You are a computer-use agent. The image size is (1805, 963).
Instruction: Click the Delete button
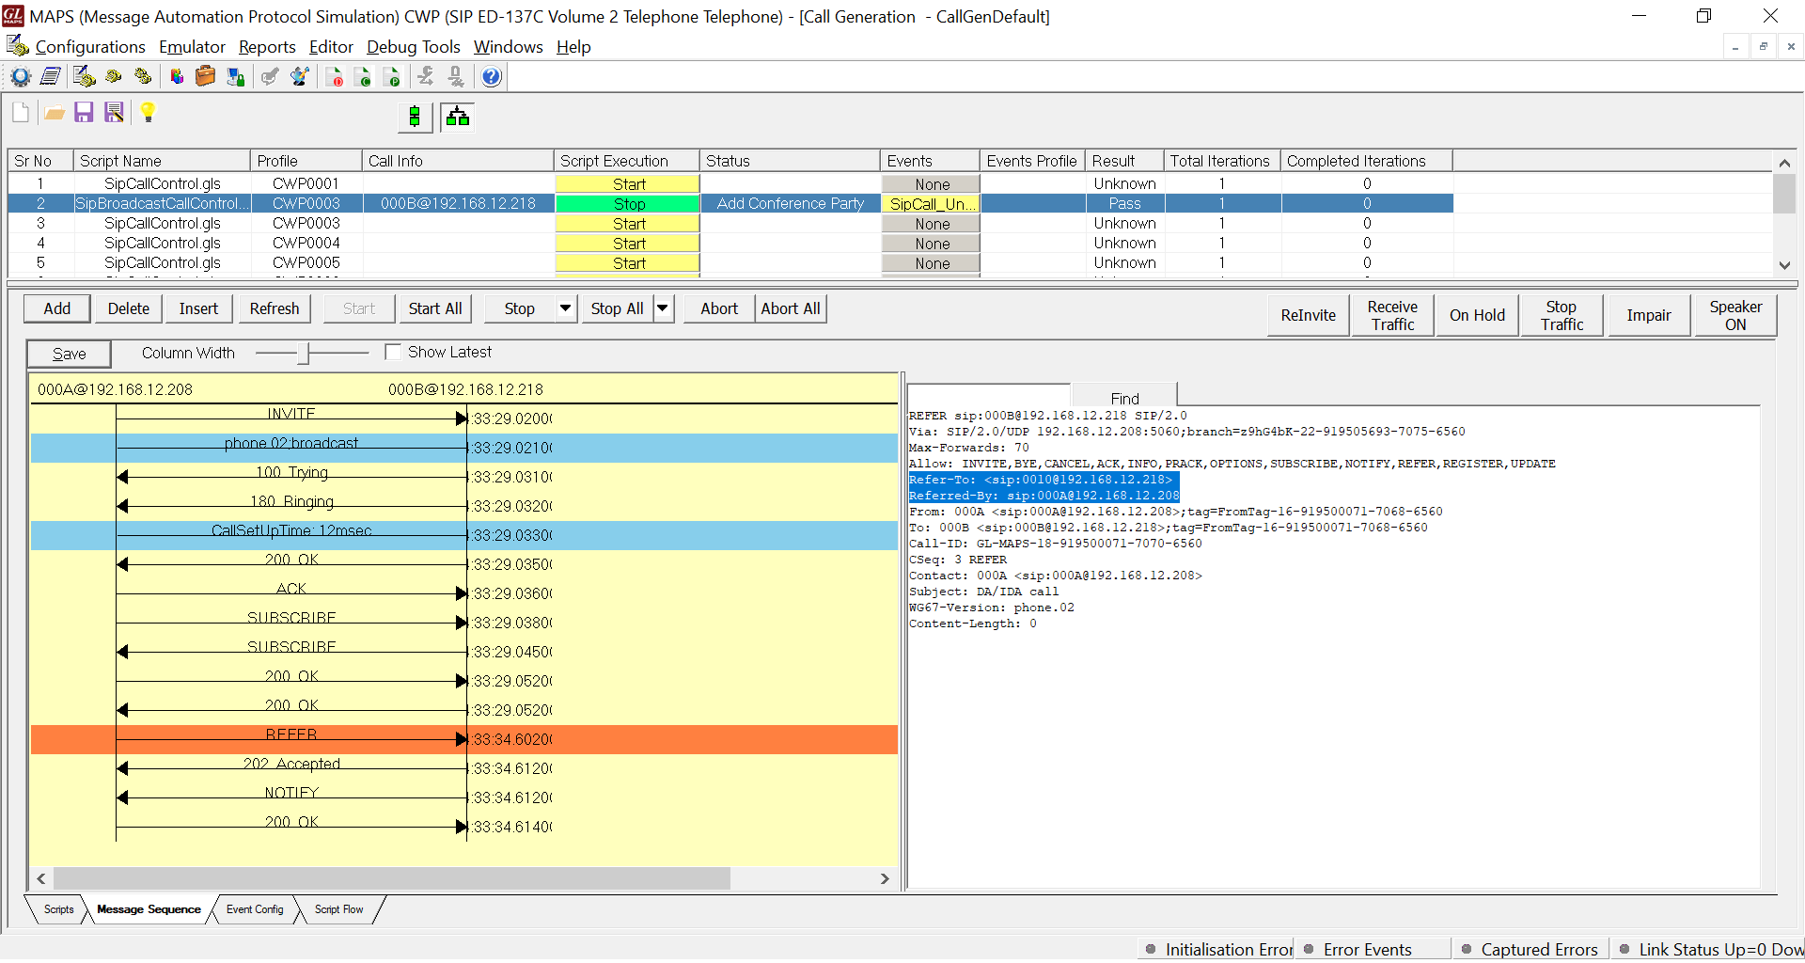129,308
